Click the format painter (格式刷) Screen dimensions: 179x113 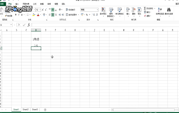pyautogui.click(x=9, y=16)
